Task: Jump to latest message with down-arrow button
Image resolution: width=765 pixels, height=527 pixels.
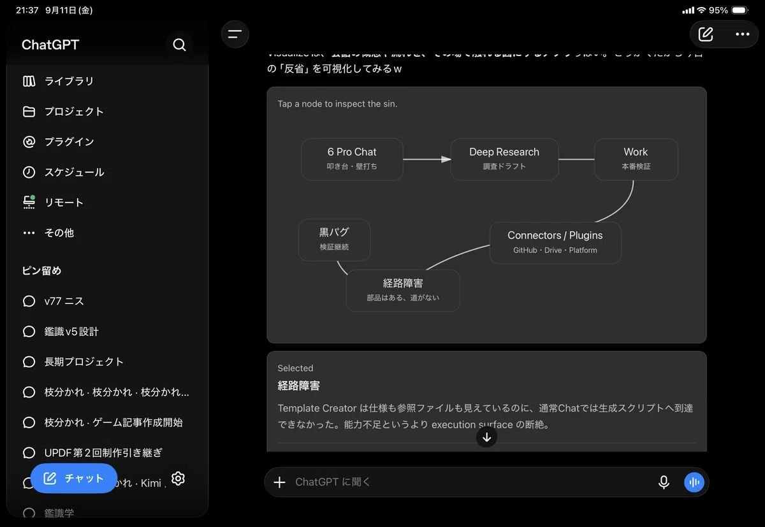Action: click(x=487, y=437)
